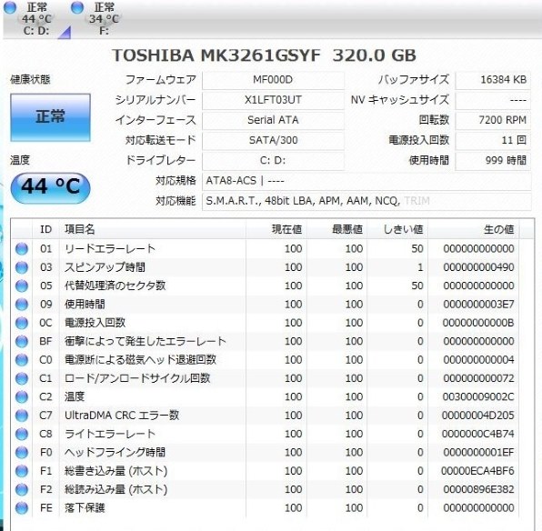
Task: Click the status orb on C: D: tab
Action: (x=10, y=7)
